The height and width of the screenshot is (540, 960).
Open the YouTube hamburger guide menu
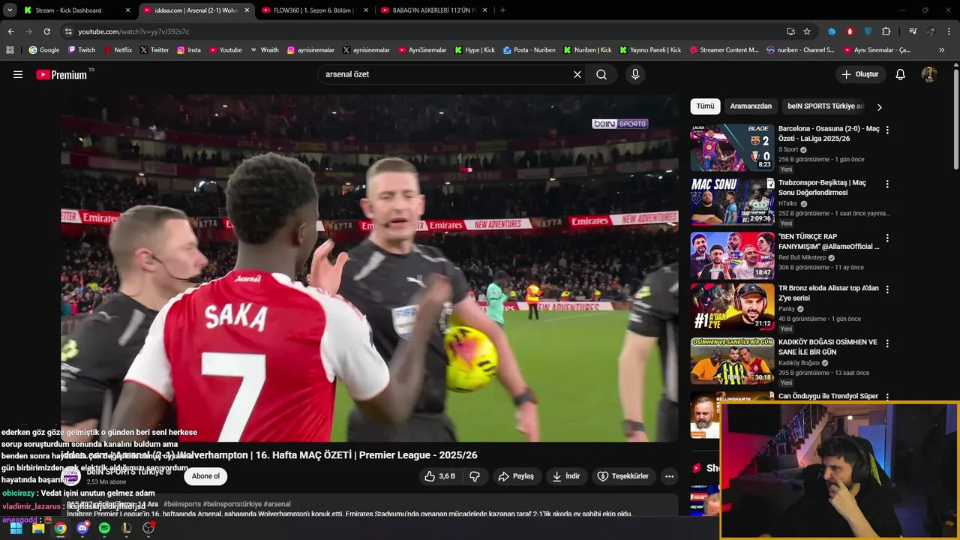[x=18, y=74]
